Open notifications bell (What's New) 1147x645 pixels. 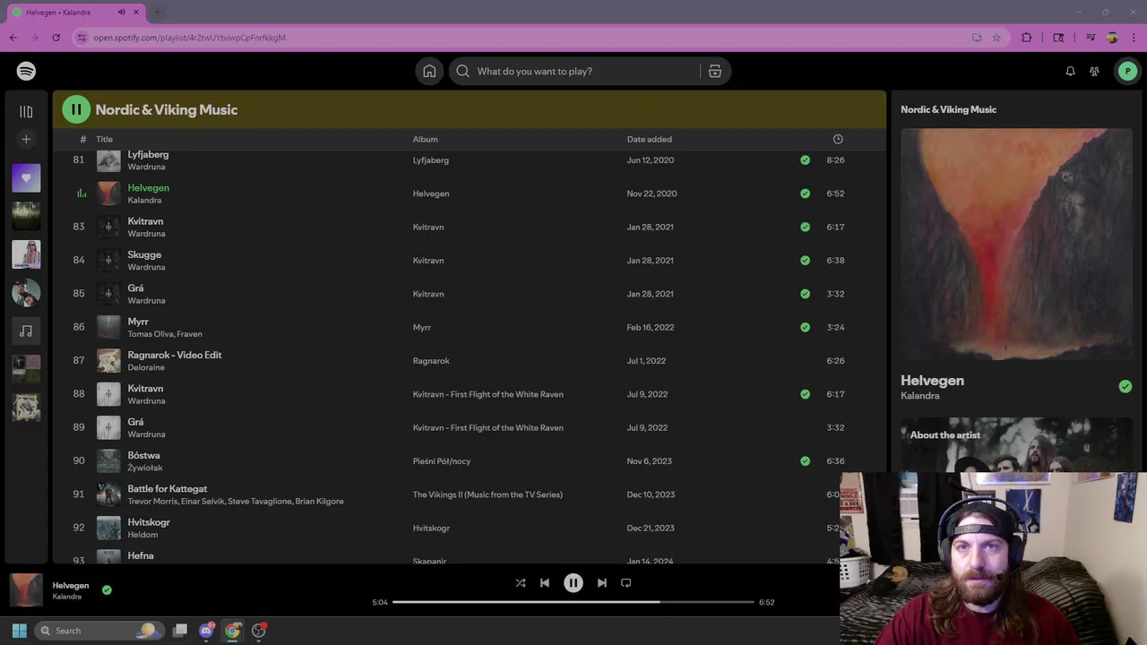pos(1070,71)
